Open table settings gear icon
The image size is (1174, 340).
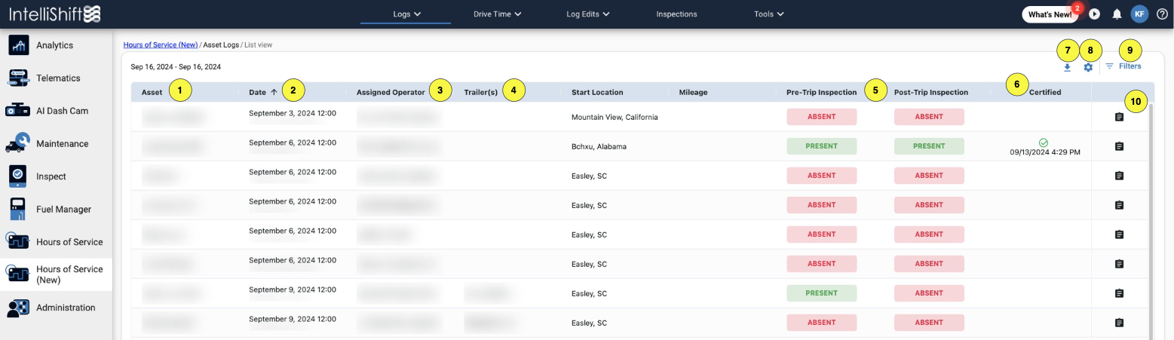[1088, 67]
